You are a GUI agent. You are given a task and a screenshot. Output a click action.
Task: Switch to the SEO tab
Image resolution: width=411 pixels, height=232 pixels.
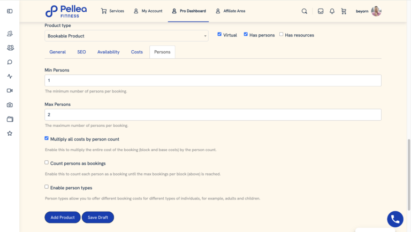point(81,52)
